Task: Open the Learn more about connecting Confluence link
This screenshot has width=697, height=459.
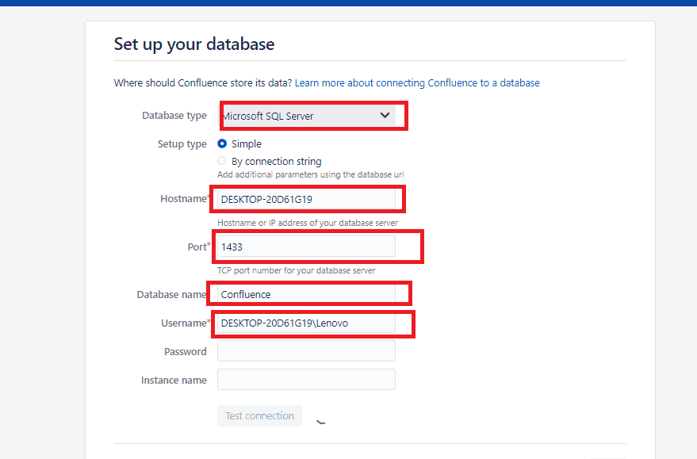Action: click(417, 83)
